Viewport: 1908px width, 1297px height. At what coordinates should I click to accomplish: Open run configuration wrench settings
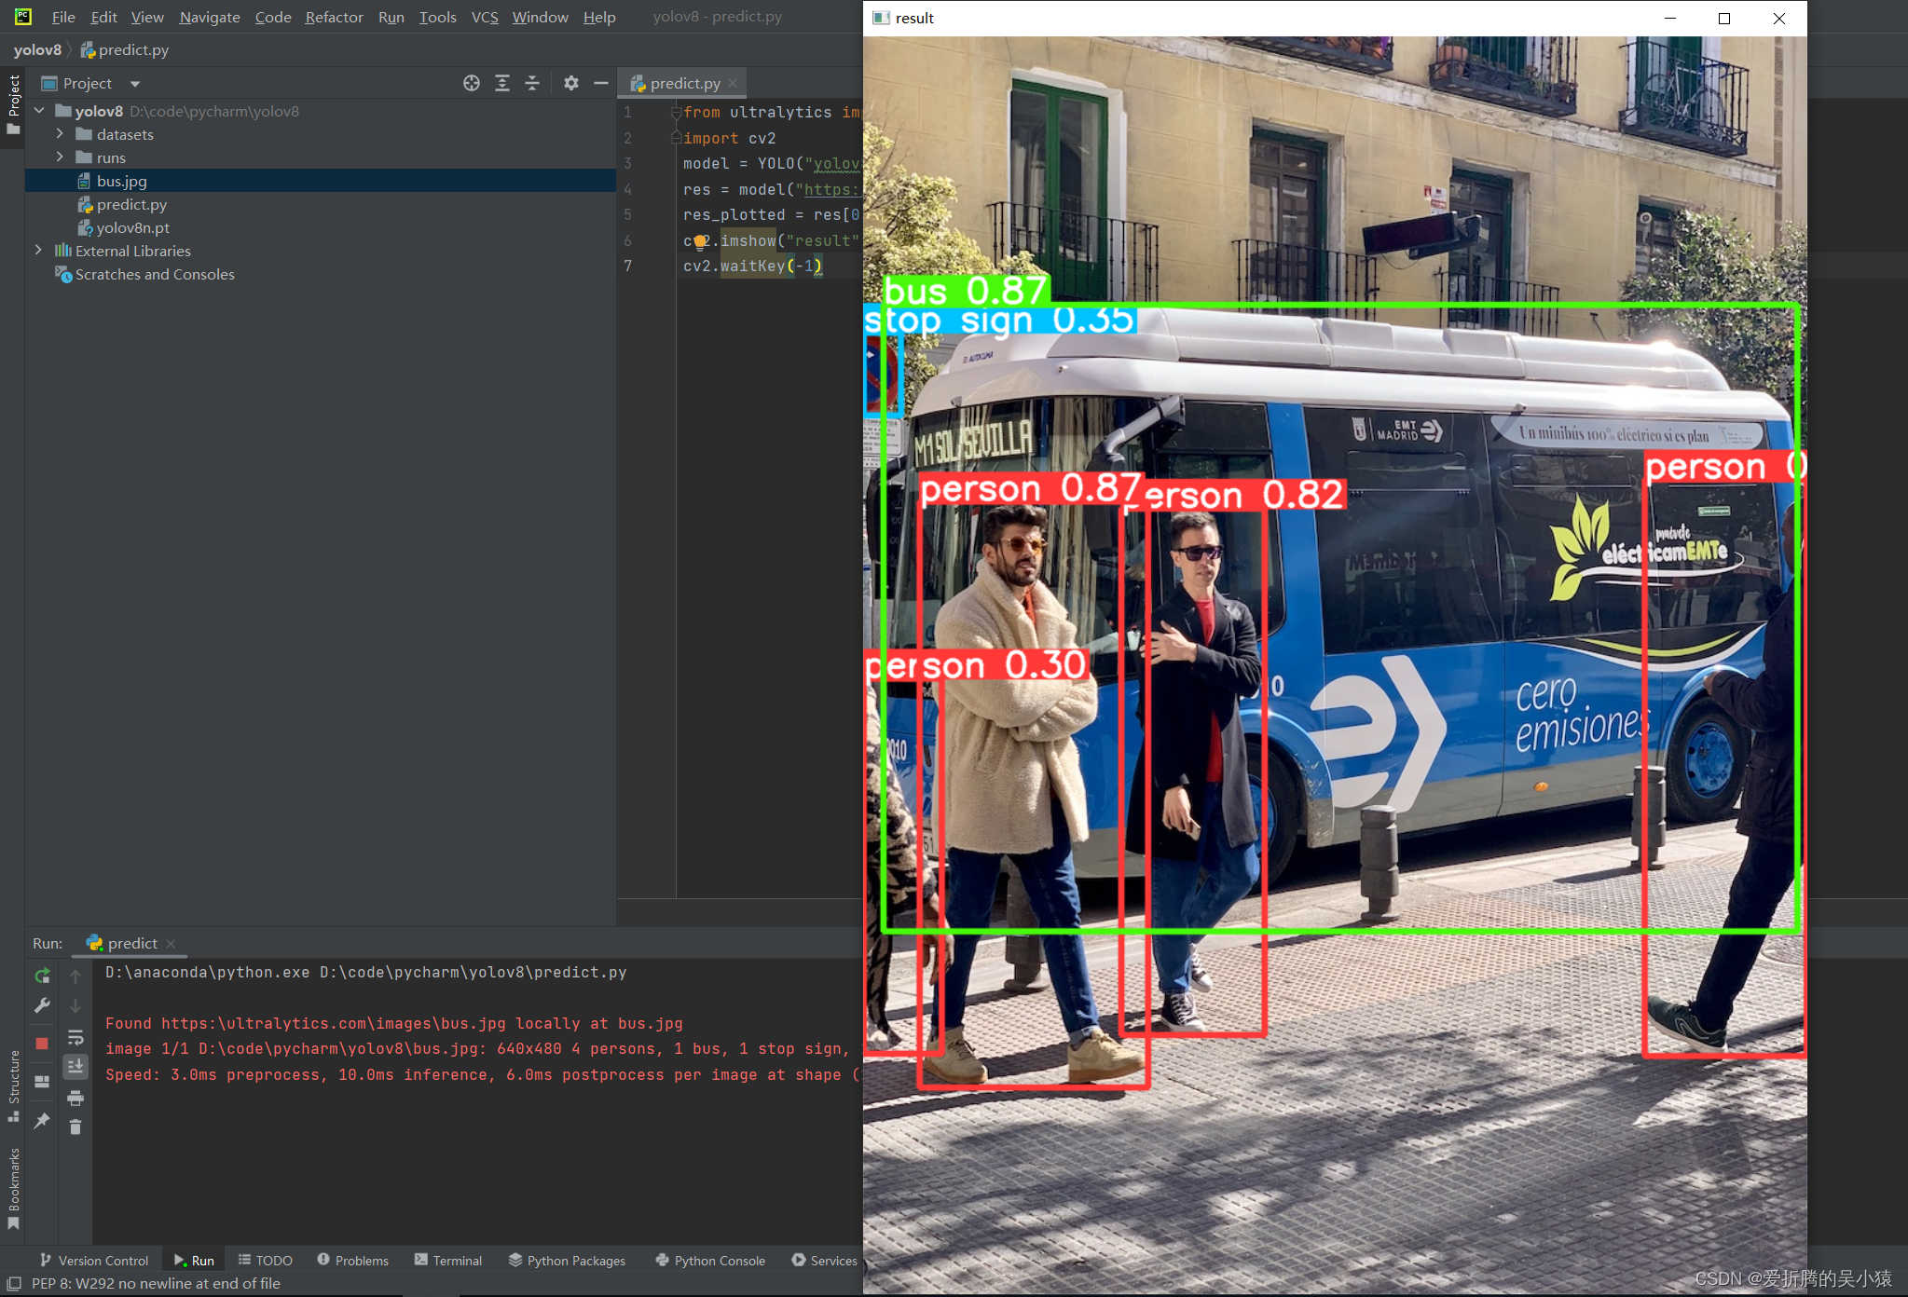click(42, 1005)
